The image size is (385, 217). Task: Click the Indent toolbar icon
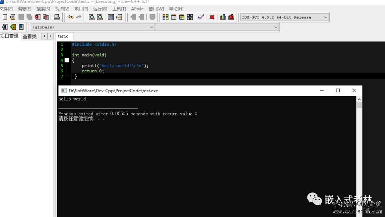pos(133,17)
